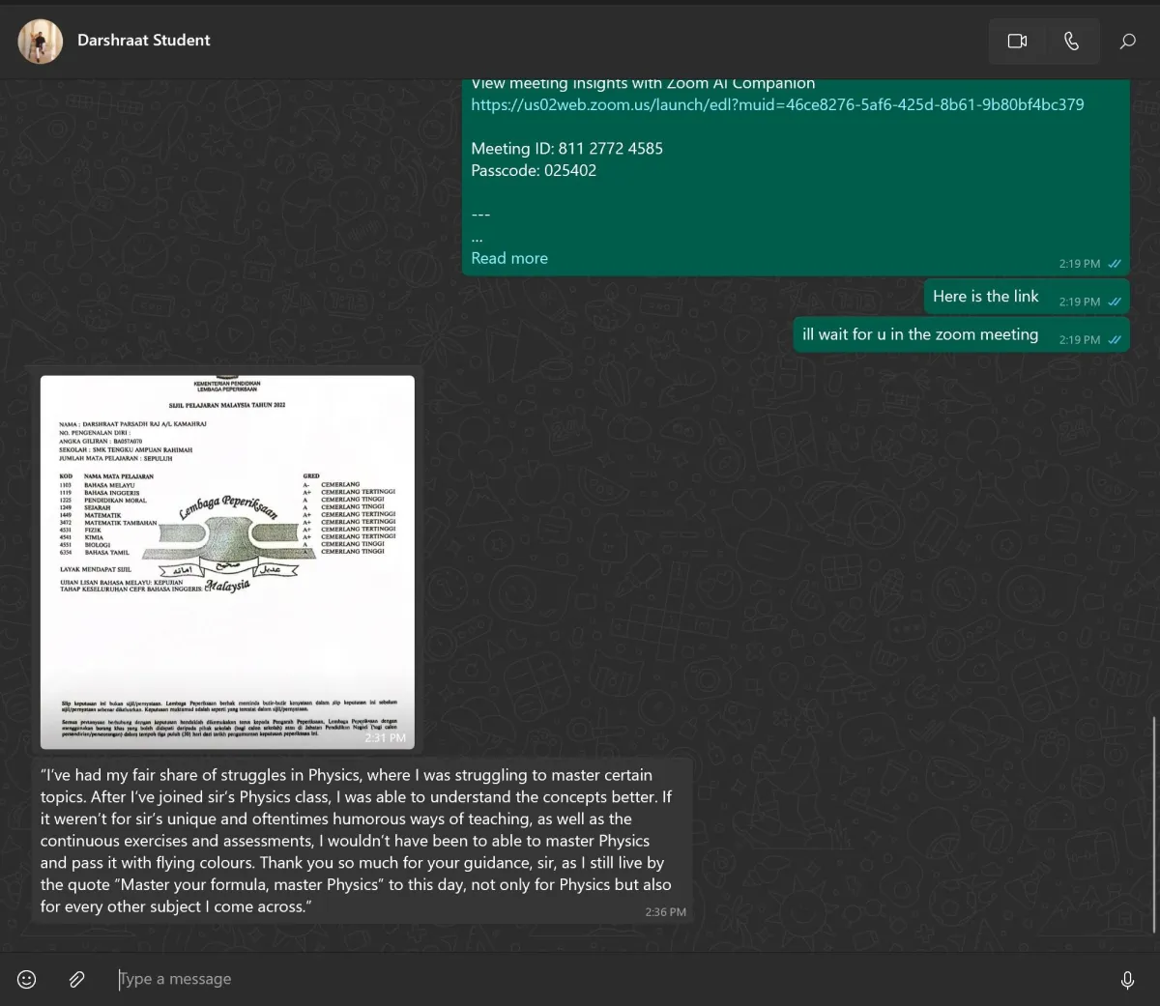Image resolution: width=1160 pixels, height=1006 pixels.
Task: Click the 2:36 PM timestamp on testimonial
Action: (665, 911)
